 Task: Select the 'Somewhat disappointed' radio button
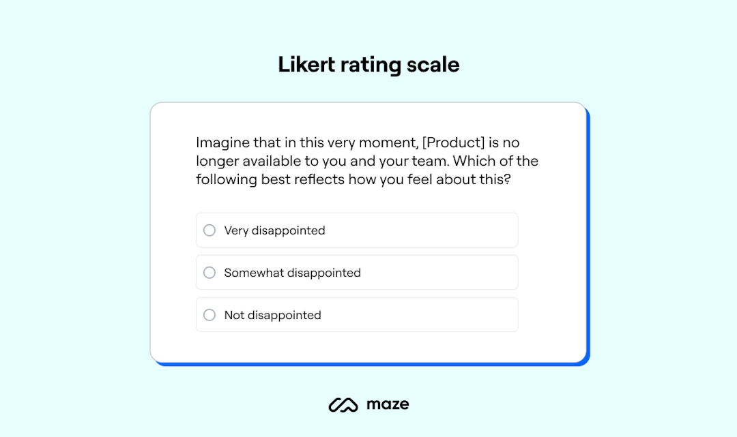click(209, 272)
